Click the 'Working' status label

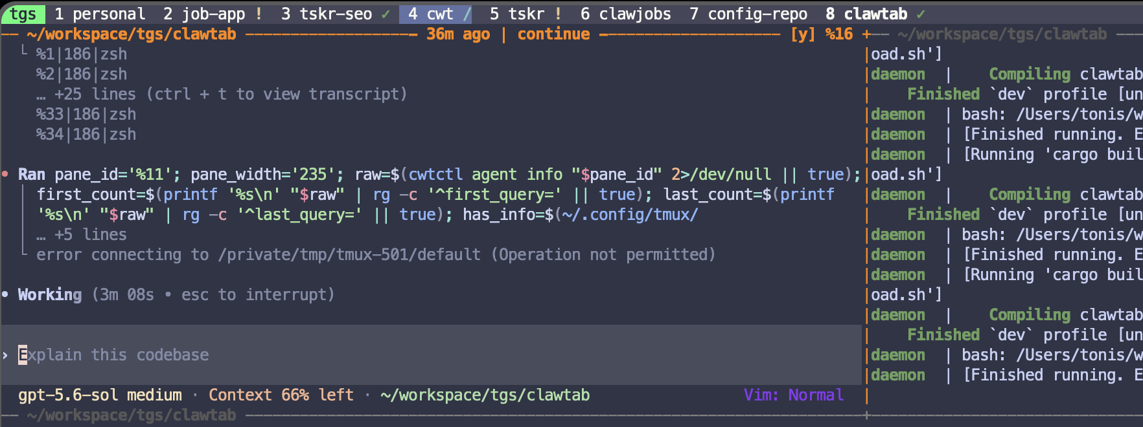(50, 294)
